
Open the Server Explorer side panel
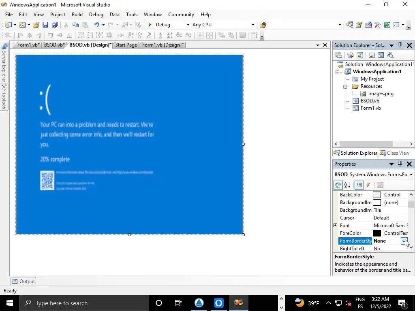[x=4, y=63]
